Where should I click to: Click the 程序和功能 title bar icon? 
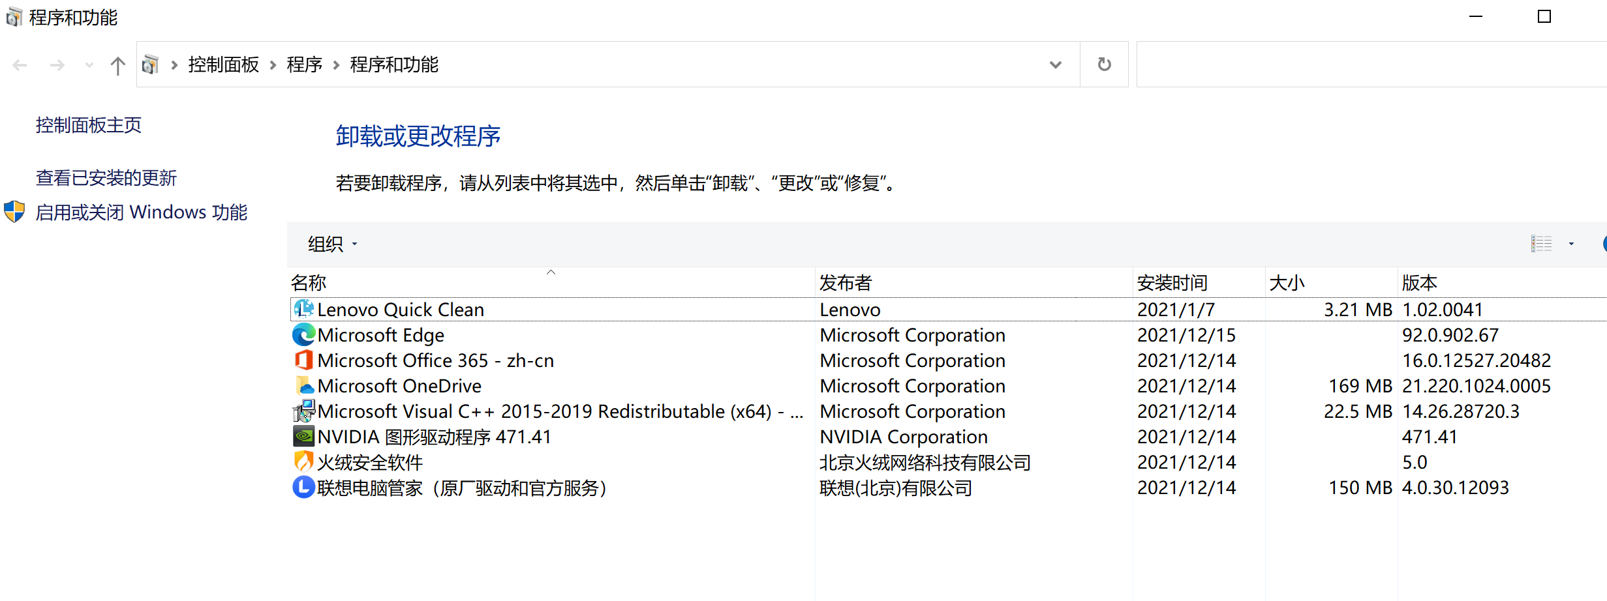(x=14, y=17)
